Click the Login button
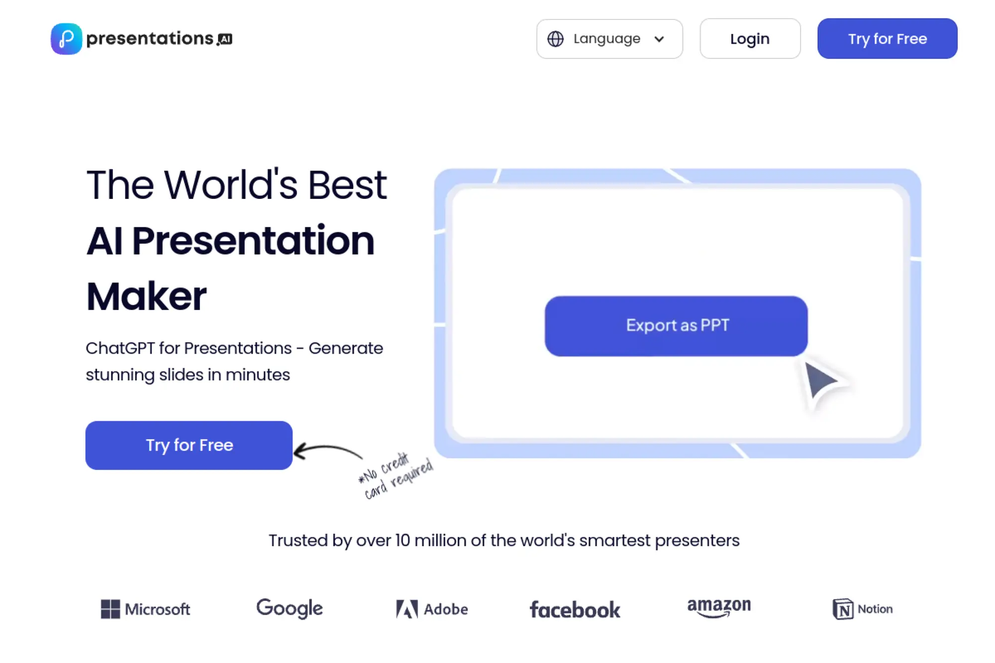The image size is (995, 663). [x=750, y=39]
